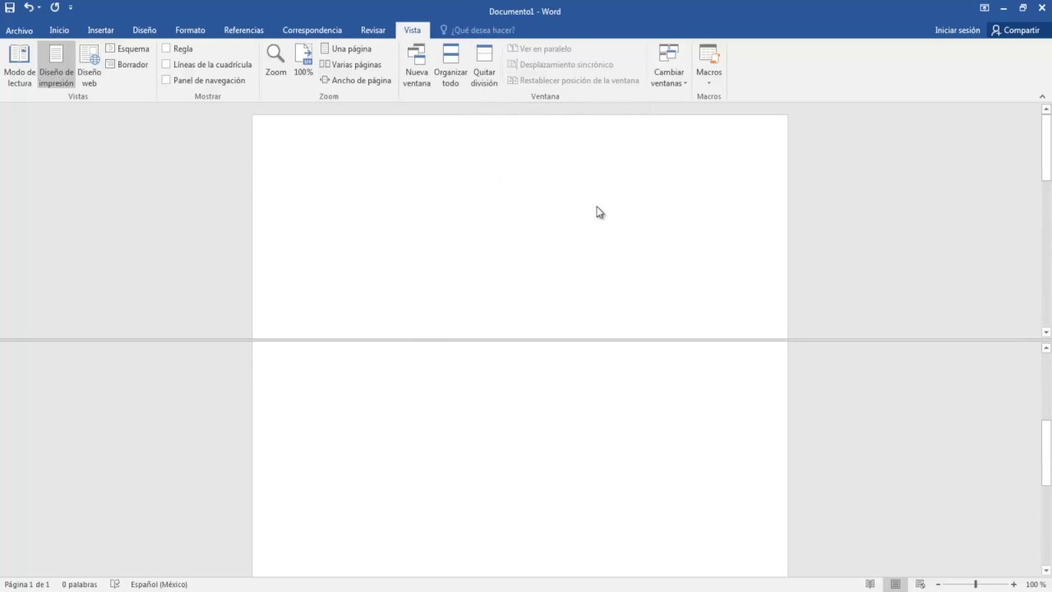Enable Líneas de la cuadrícula checkbox
The image size is (1052, 592).
166,64
